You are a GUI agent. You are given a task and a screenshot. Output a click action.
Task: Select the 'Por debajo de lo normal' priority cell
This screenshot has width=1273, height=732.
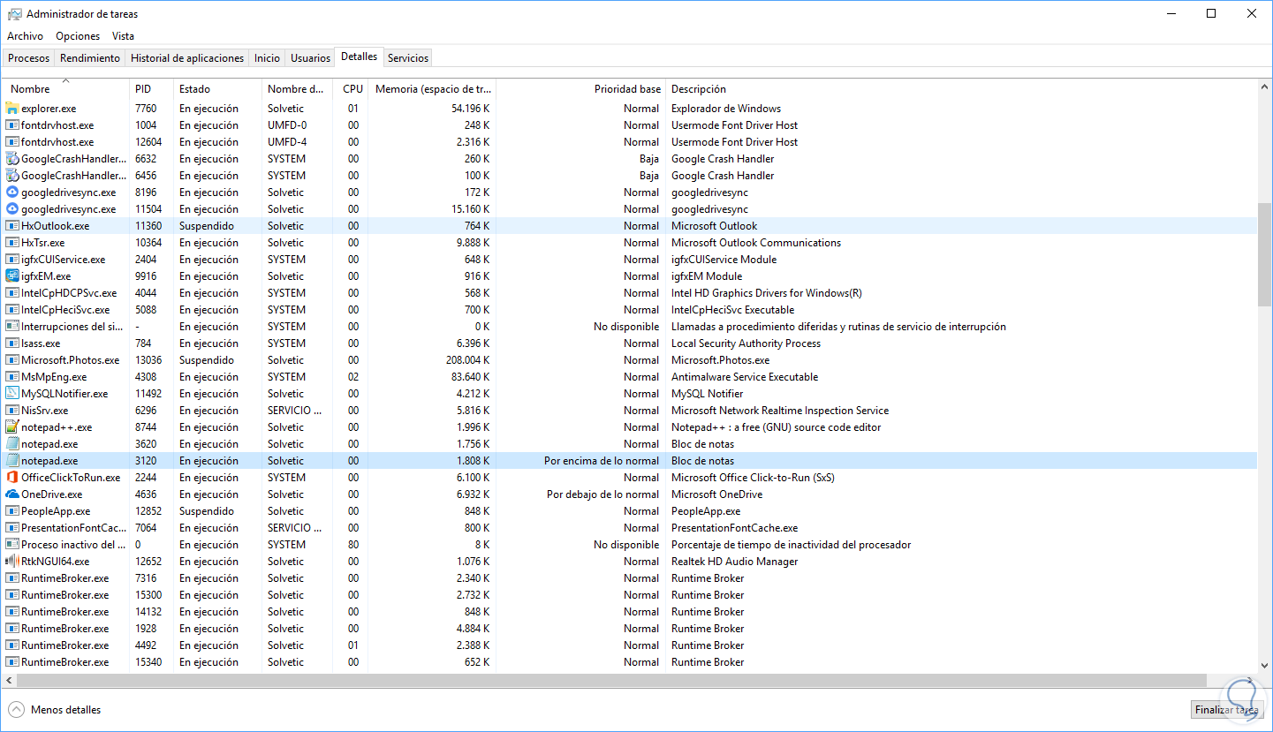(603, 494)
